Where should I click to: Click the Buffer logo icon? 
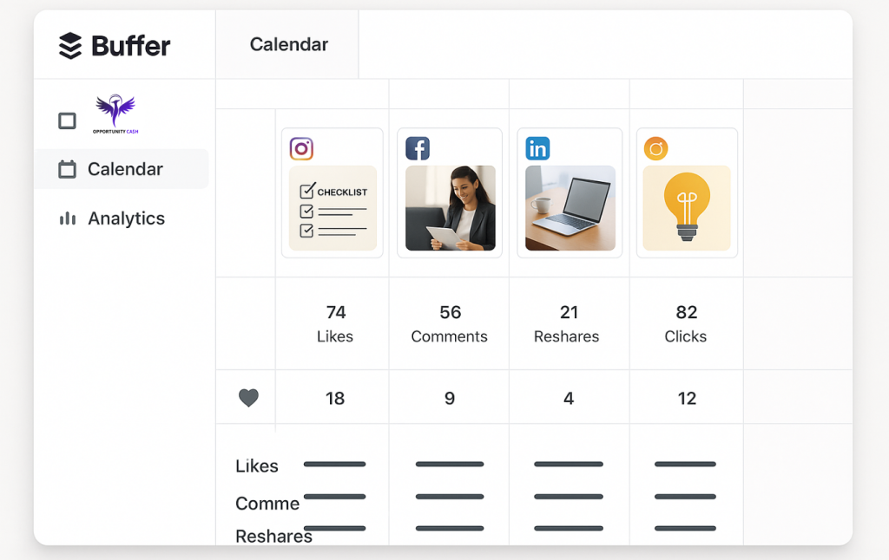pos(70,45)
